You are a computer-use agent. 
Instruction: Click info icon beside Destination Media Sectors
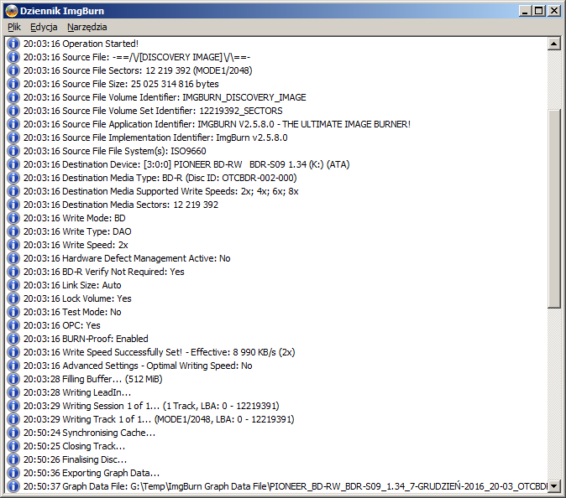[x=13, y=205]
